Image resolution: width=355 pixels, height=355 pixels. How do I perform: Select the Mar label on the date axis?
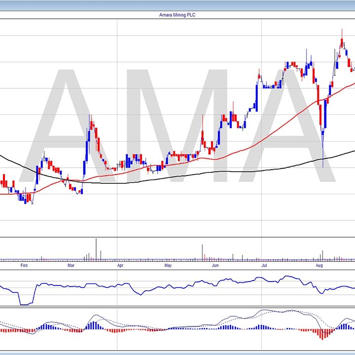pyautogui.click(x=71, y=265)
